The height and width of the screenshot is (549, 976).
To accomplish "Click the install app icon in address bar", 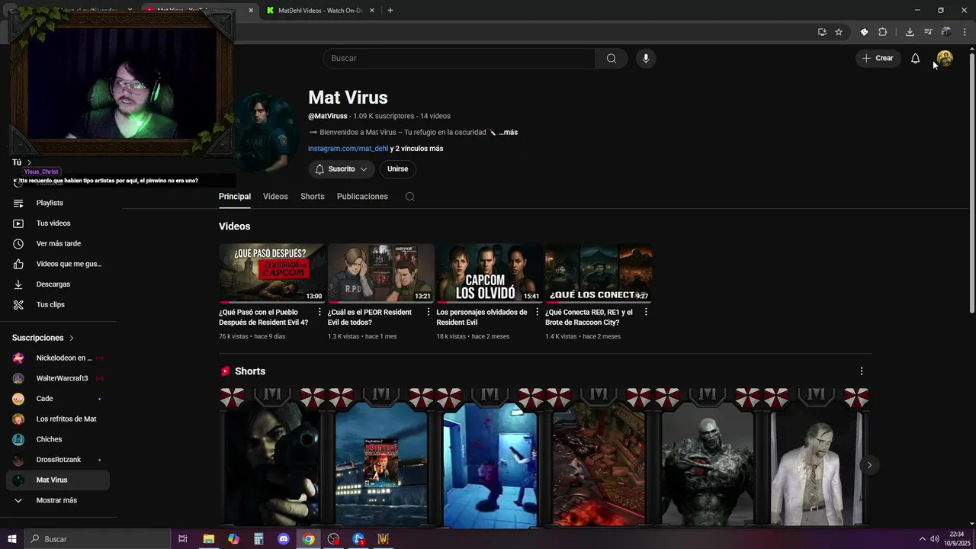I will (x=822, y=32).
